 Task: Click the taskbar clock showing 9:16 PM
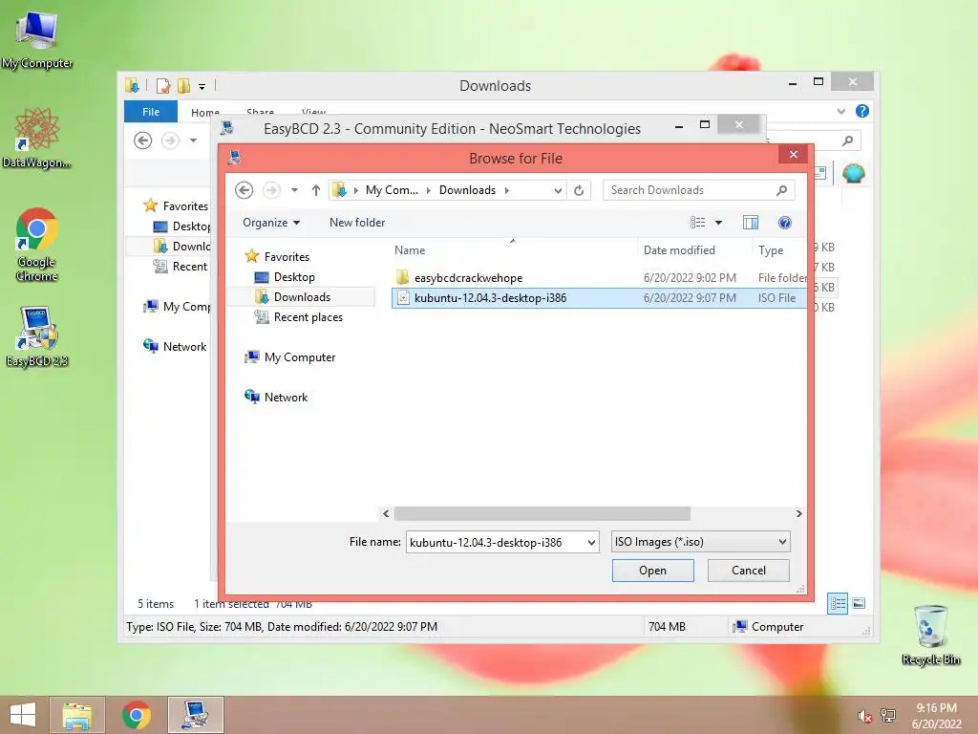pyautogui.click(x=936, y=716)
